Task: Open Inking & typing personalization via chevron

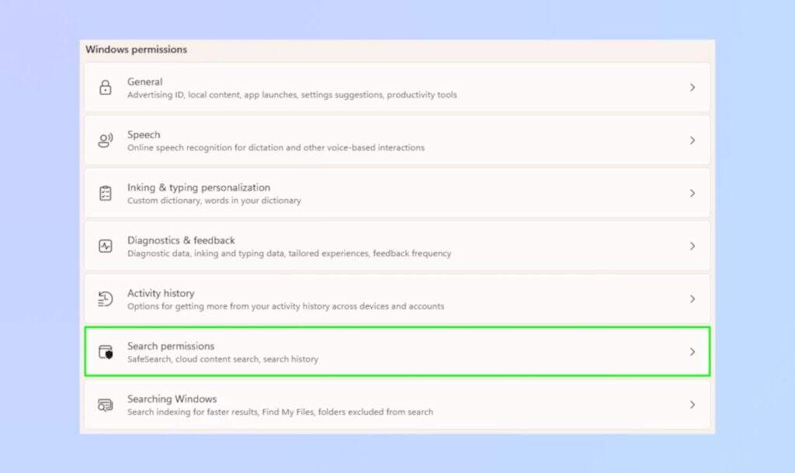Action: [x=692, y=193]
